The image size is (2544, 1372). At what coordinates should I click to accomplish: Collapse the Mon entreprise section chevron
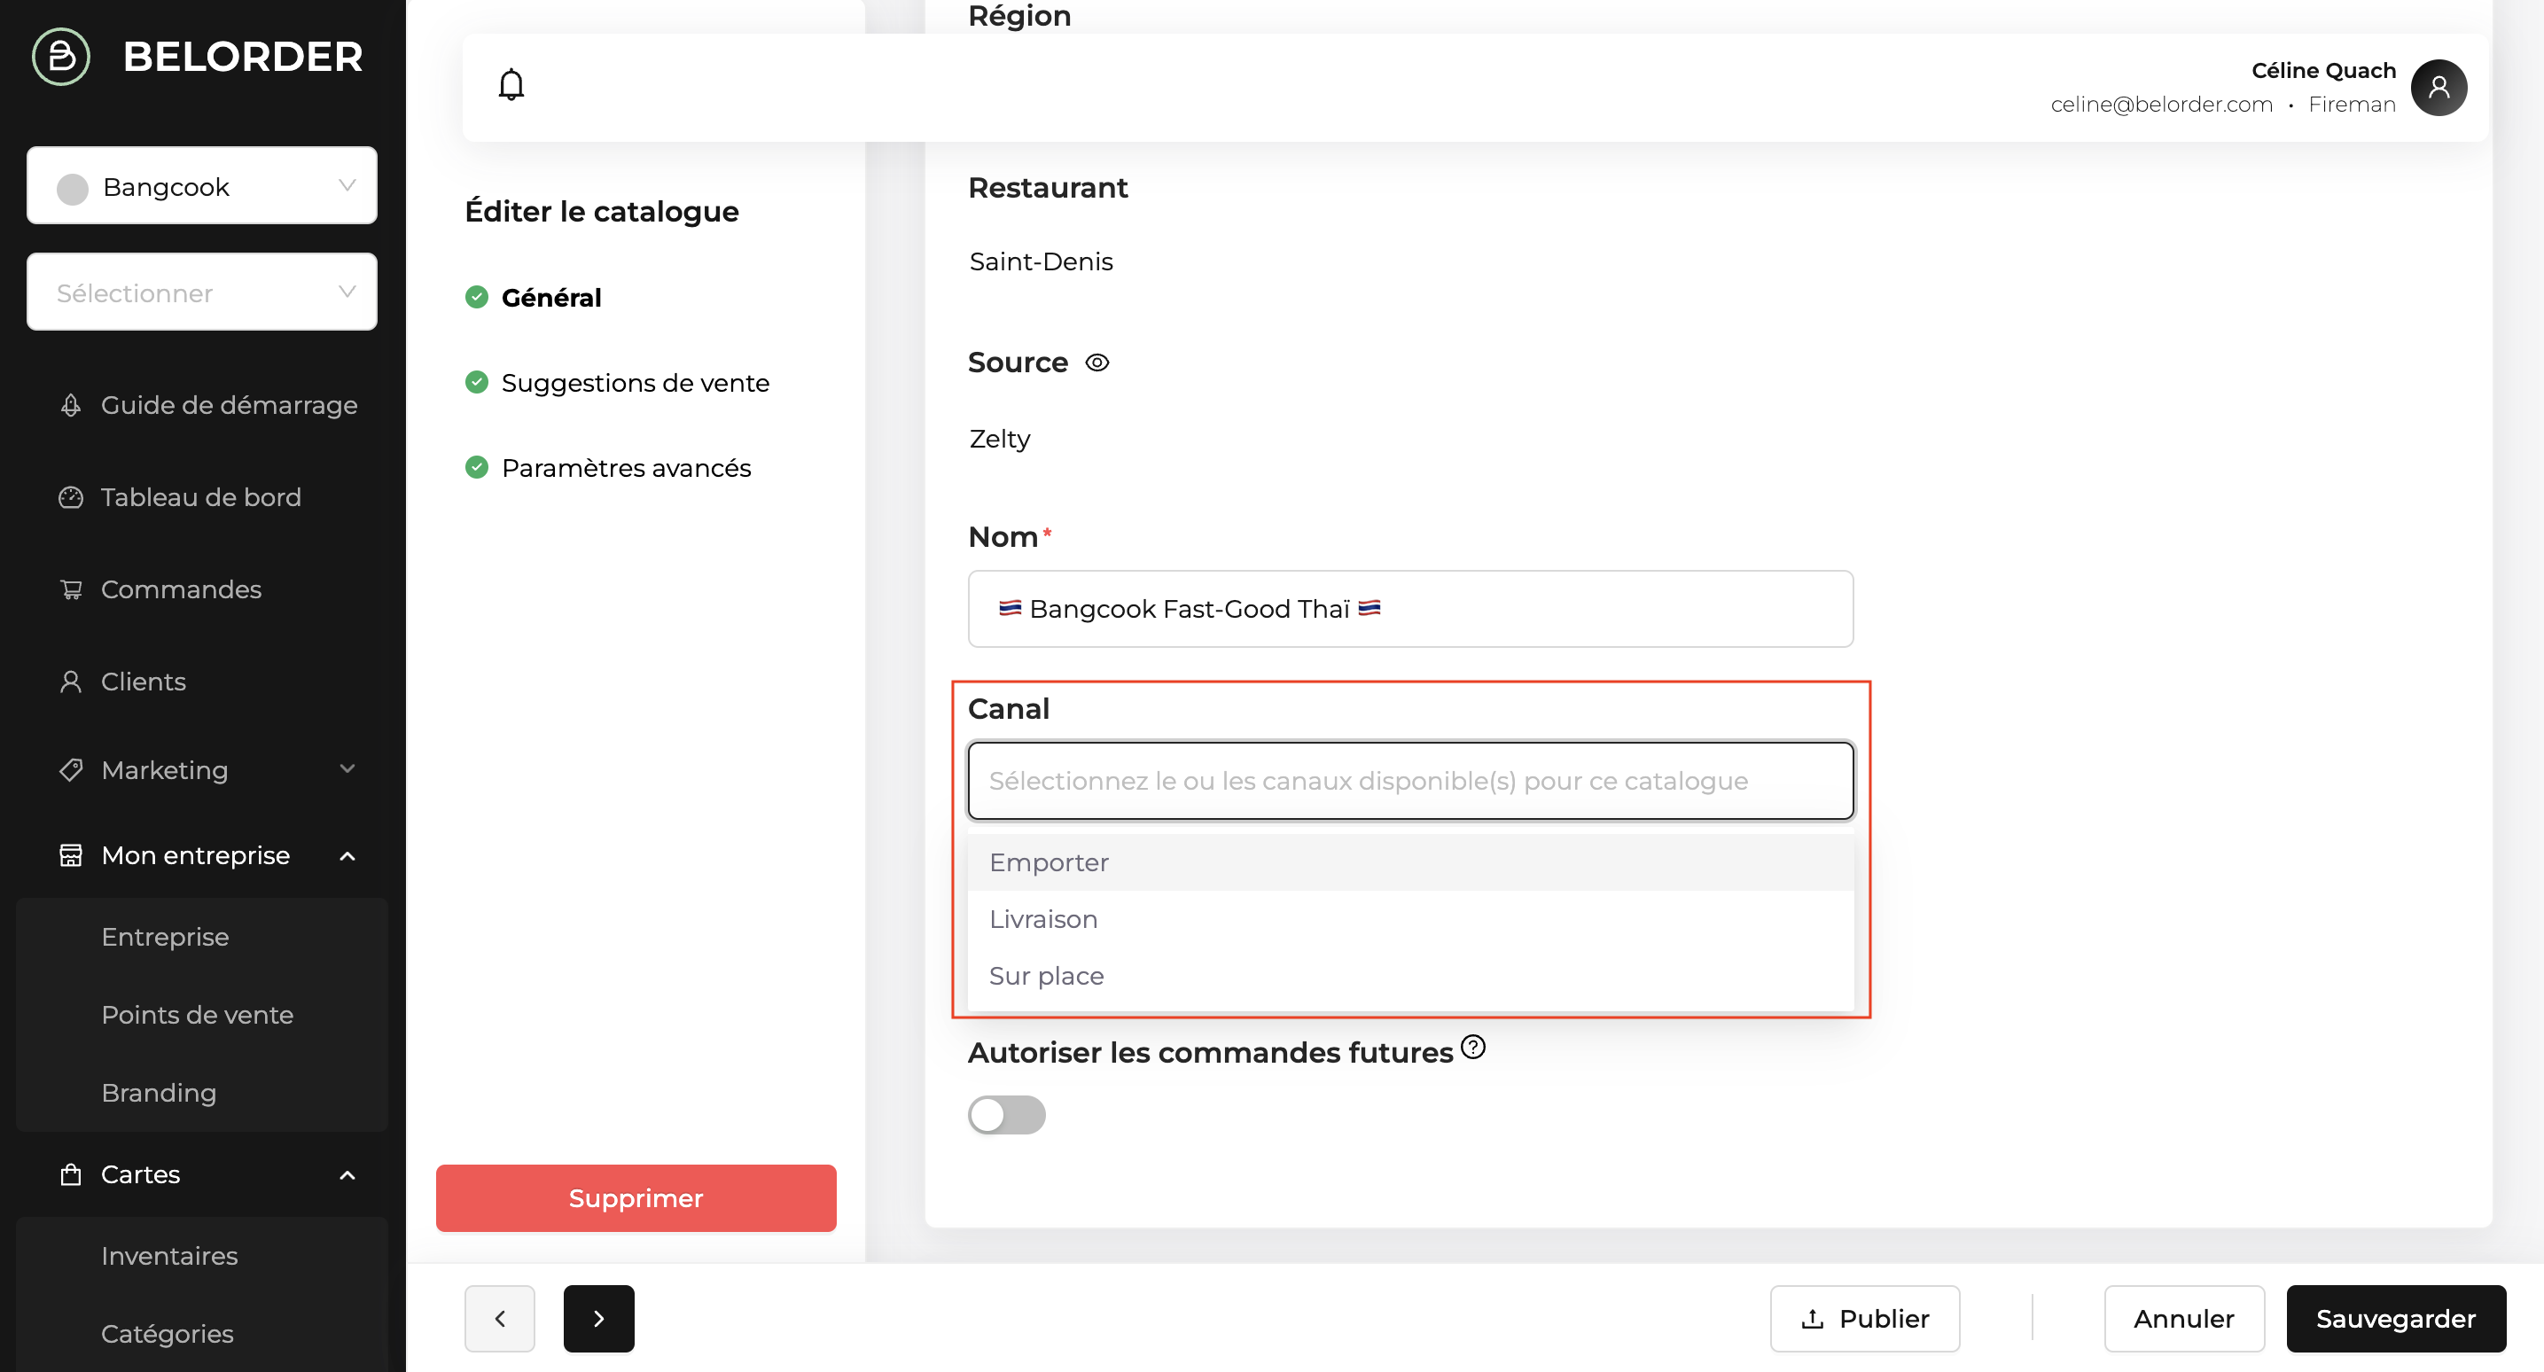point(347,856)
